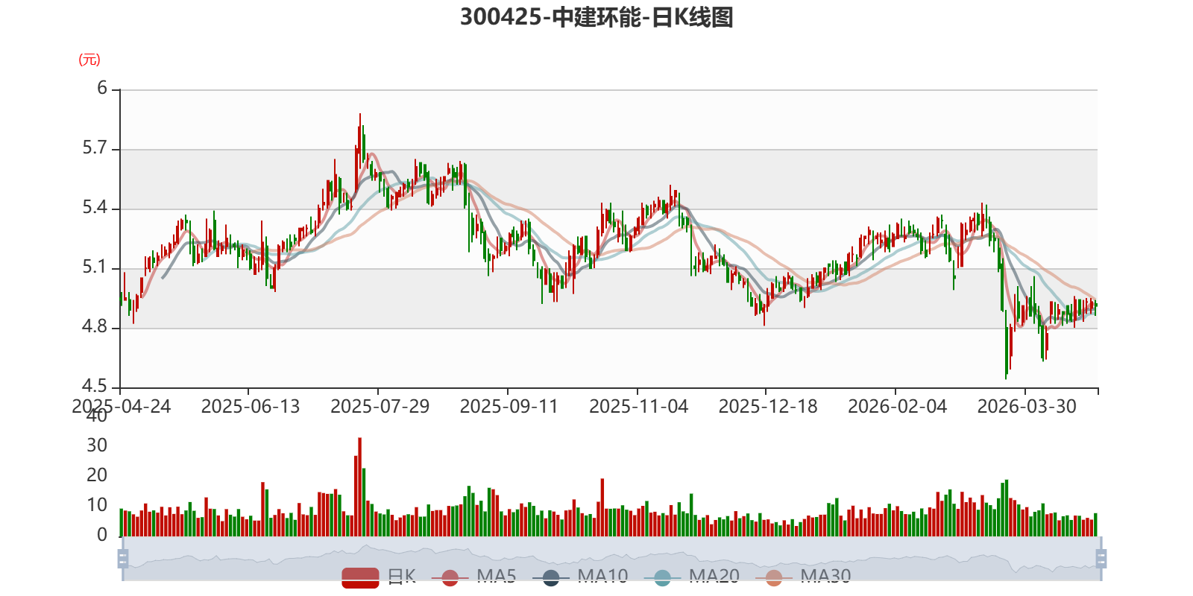The height and width of the screenshot is (596, 1193).
Task: Click the chart title 300425-中建环能-日K线图
Action: [596, 17]
